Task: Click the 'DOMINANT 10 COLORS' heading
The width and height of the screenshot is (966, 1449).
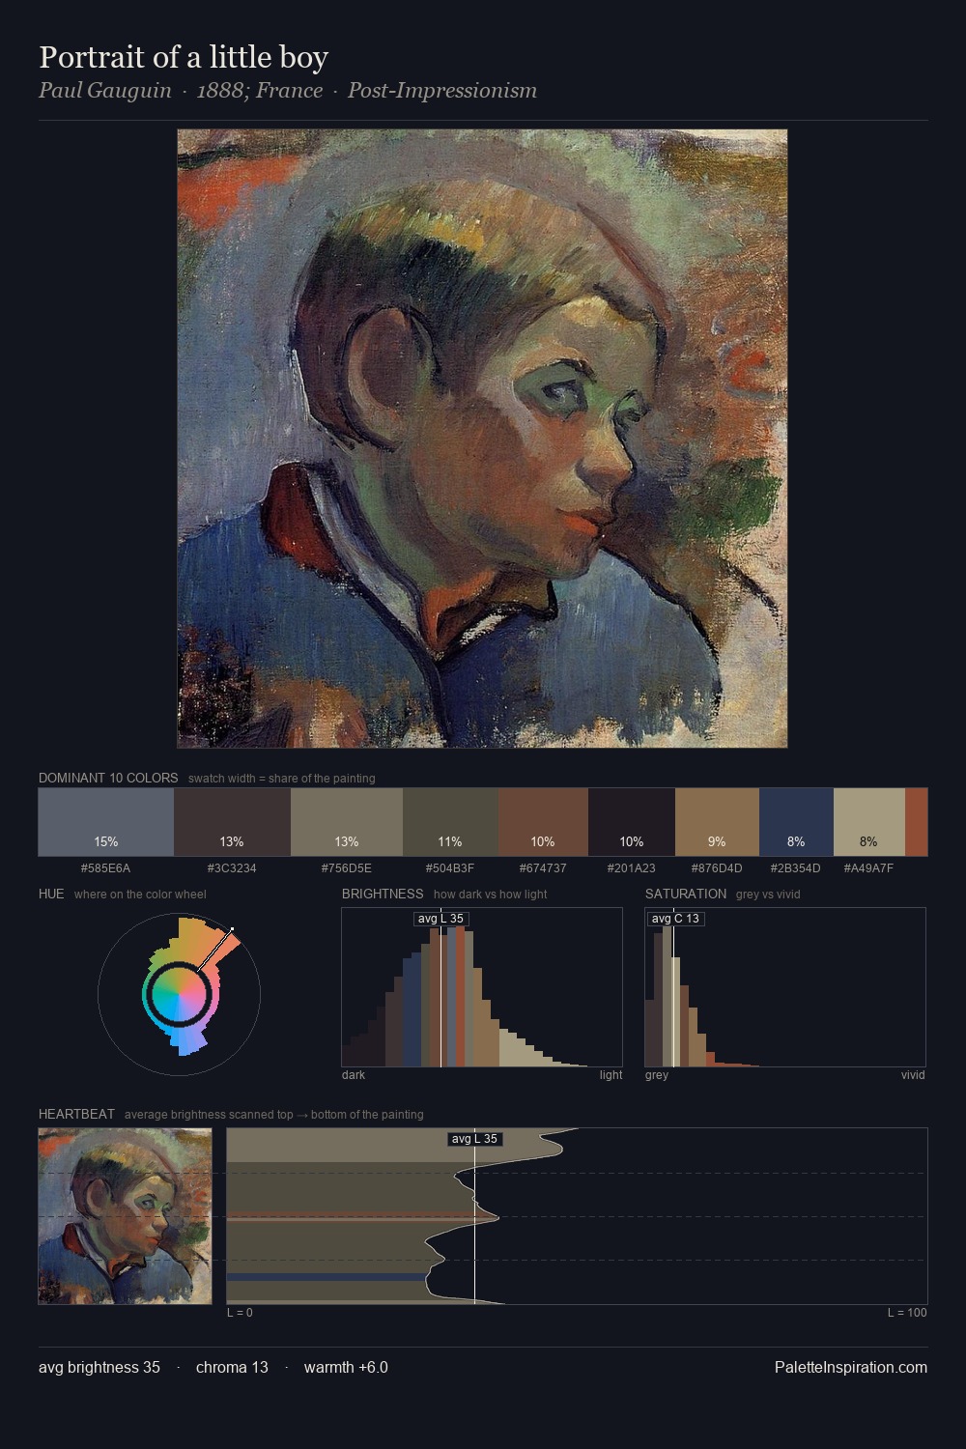Action: click(108, 778)
